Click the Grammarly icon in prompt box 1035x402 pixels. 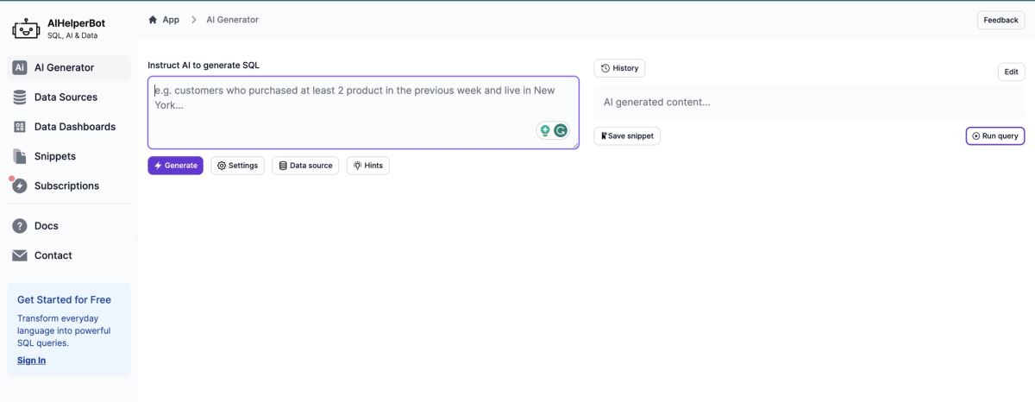(561, 131)
